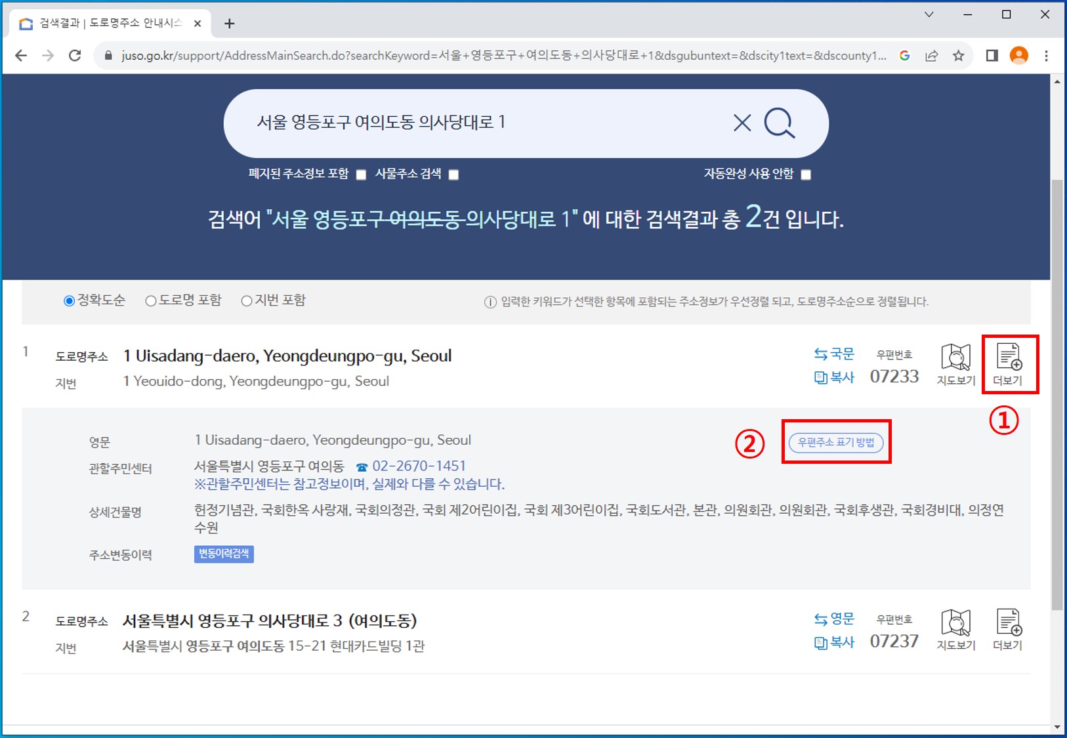This screenshot has width=1067, height=738.
Task: Click the browser URL address bar
Action: coord(503,56)
